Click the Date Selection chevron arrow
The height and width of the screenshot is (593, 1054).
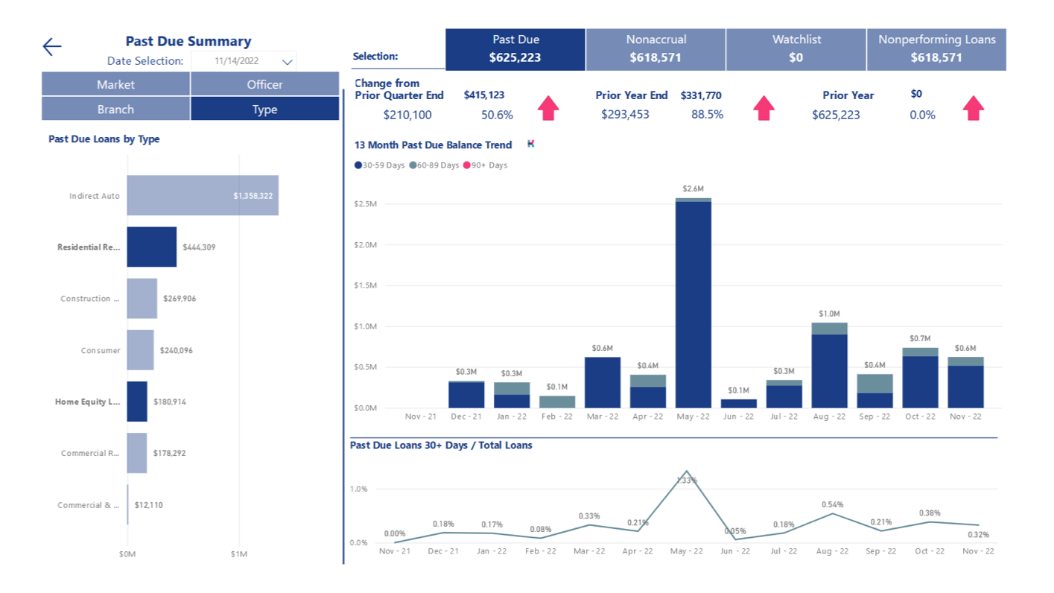[x=287, y=62]
